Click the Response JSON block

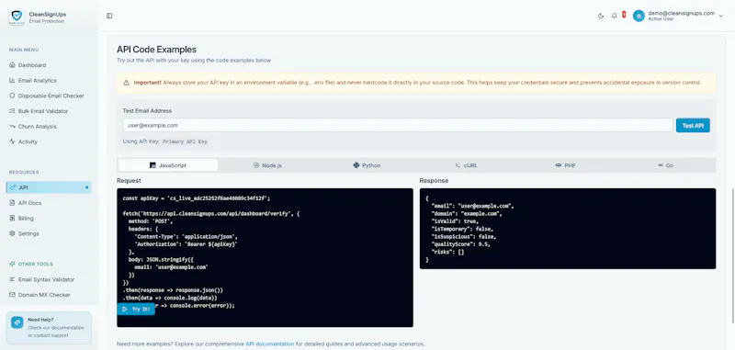tap(568, 229)
